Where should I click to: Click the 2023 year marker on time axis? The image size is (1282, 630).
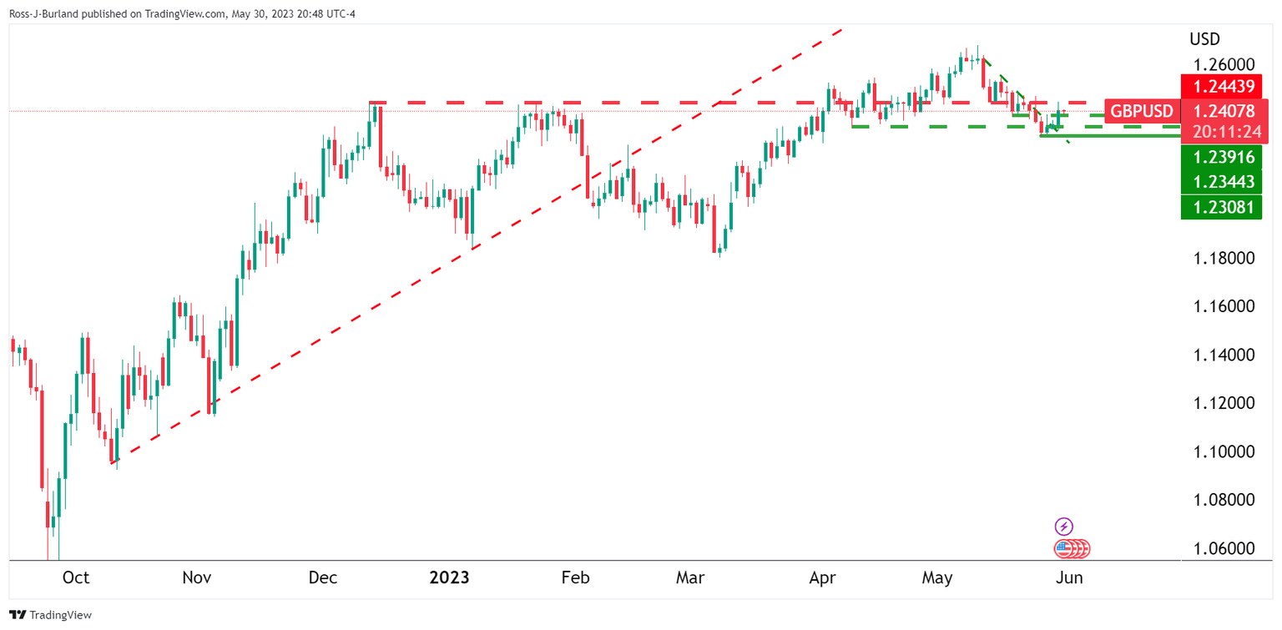449,577
